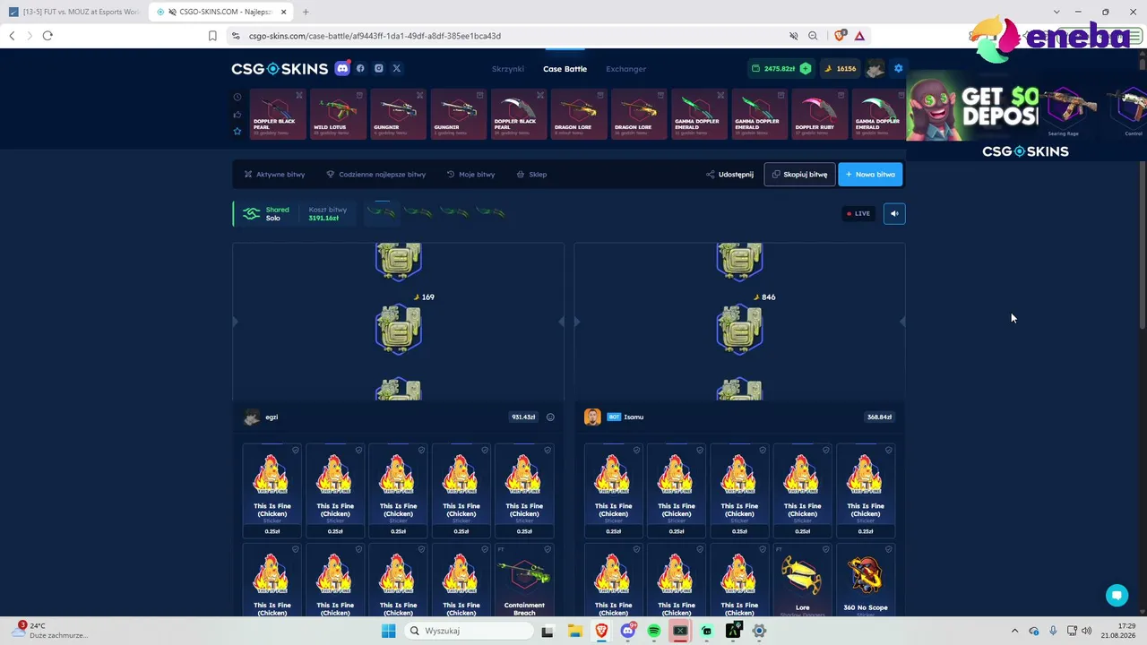Click the first case in battle rounds list
The height and width of the screenshot is (645, 1147).
381,212
